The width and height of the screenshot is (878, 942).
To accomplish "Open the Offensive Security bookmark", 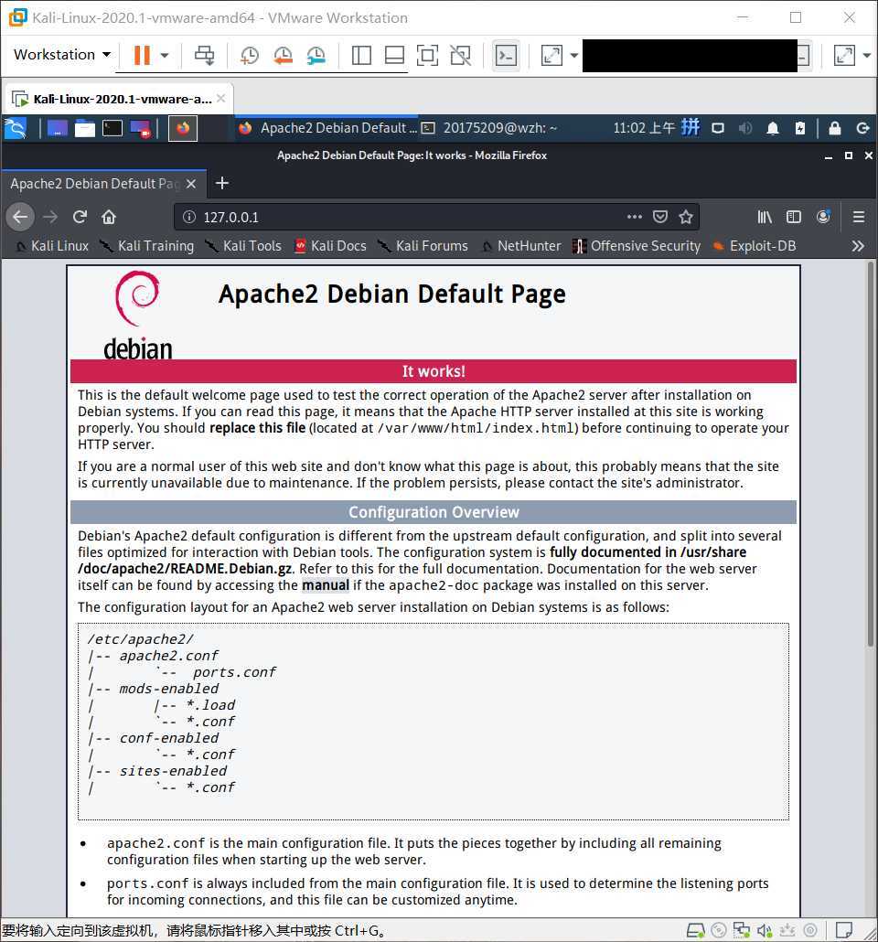I will [x=637, y=246].
